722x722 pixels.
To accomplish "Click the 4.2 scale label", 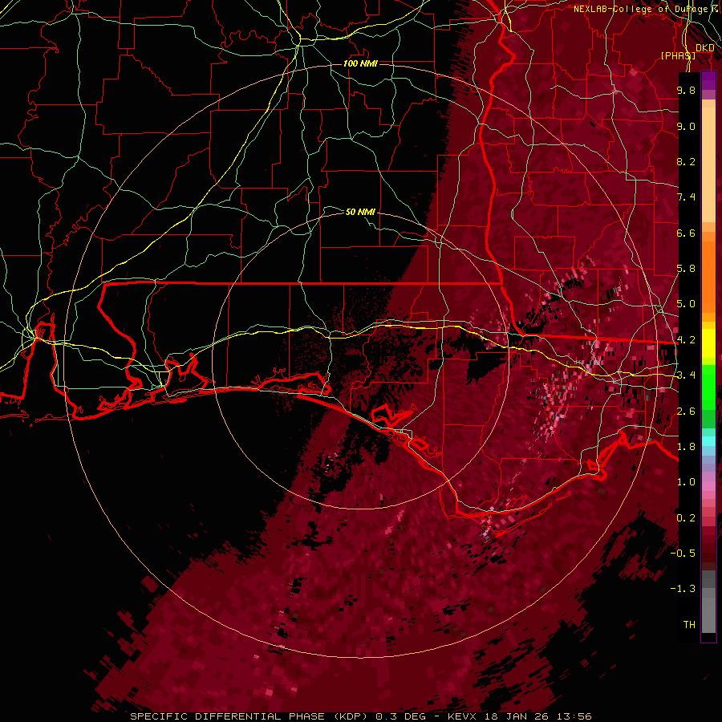I will point(686,340).
